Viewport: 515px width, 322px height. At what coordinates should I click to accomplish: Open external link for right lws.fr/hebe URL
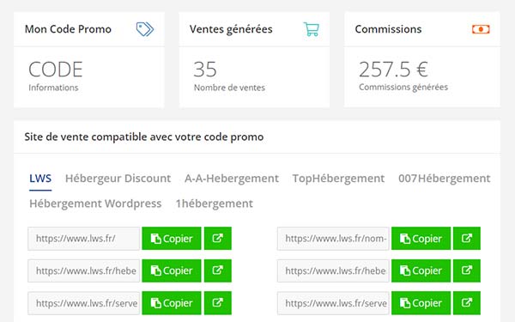pos(467,270)
